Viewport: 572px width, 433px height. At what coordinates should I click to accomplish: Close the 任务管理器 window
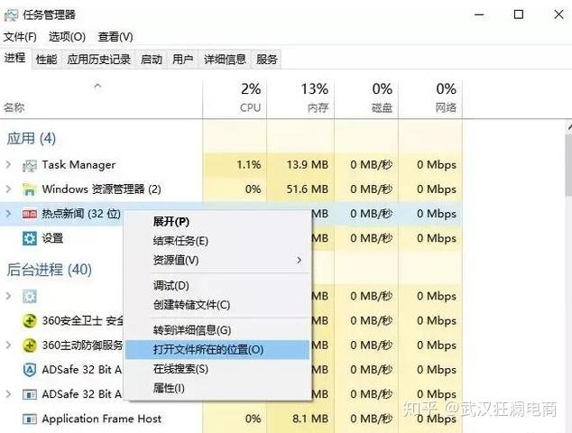coord(558,15)
